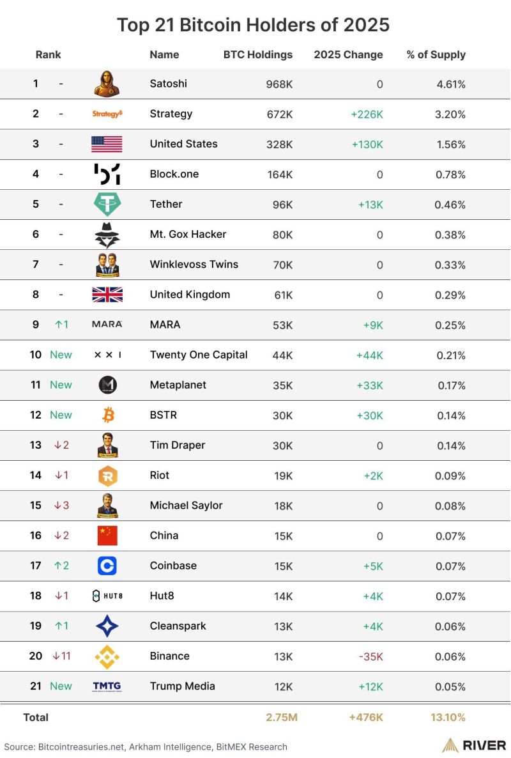The image size is (511, 758).
Task: Click the 2025 Change column header
Action: [x=348, y=55]
